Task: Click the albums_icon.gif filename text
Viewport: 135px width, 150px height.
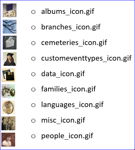Action: click(x=67, y=11)
